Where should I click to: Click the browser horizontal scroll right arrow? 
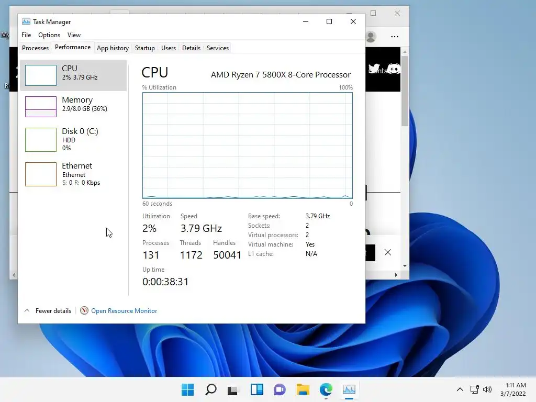[396, 275]
